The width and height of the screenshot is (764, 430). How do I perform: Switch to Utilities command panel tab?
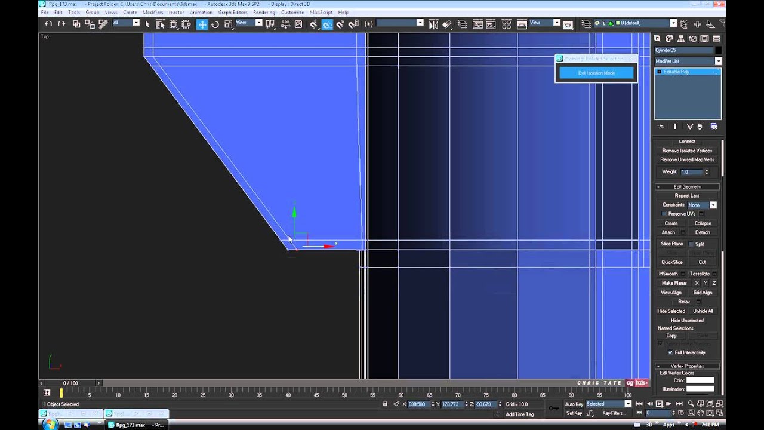pyautogui.click(x=716, y=39)
